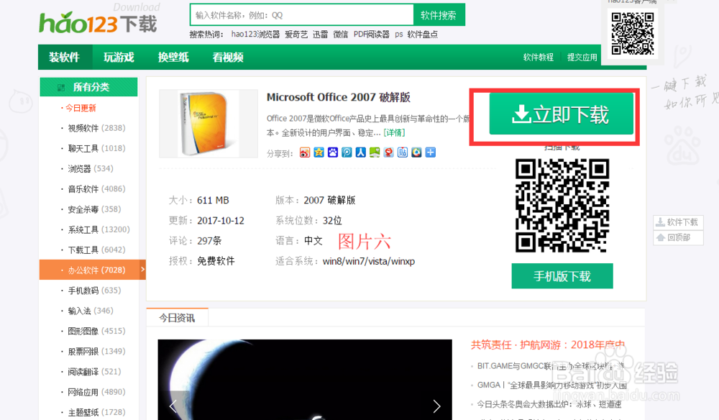
Task: Click the 所有分类 sidebar header
Action: coord(88,87)
